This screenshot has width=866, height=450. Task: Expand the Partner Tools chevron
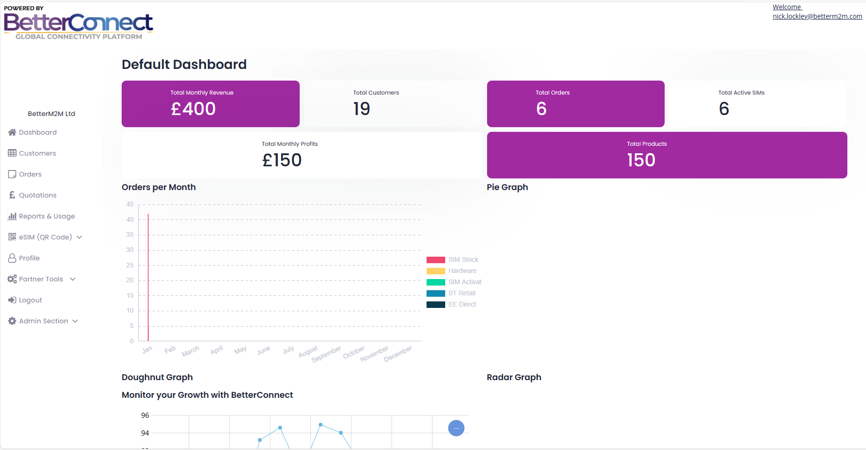point(73,279)
